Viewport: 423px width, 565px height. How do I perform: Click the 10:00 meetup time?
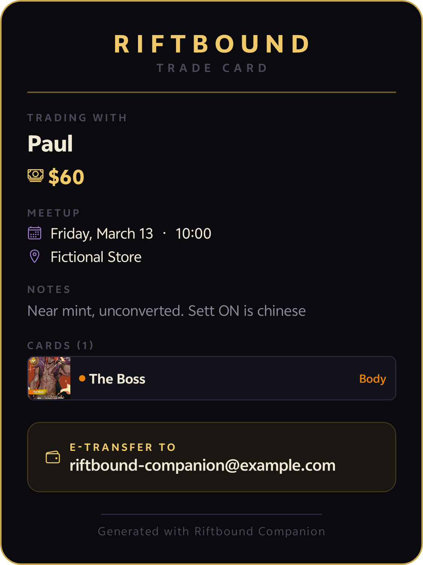(193, 234)
